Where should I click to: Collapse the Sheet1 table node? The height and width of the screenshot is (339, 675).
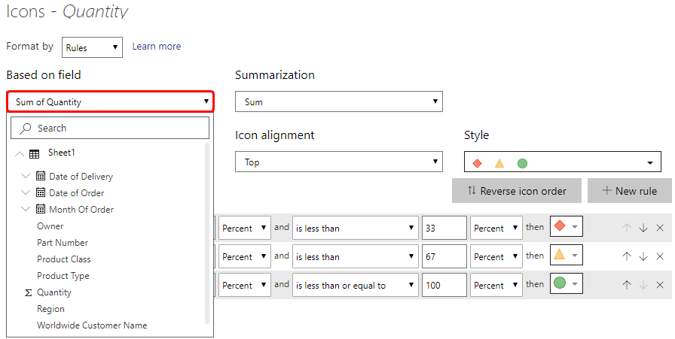click(x=19, y=153)
